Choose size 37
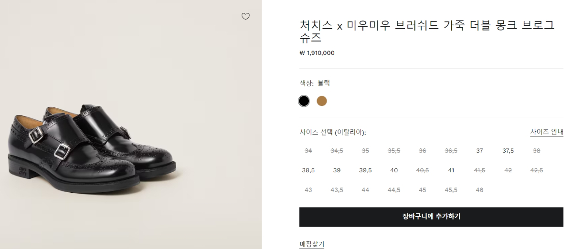This screenshot has width=573, height=249. click(479, 151)
